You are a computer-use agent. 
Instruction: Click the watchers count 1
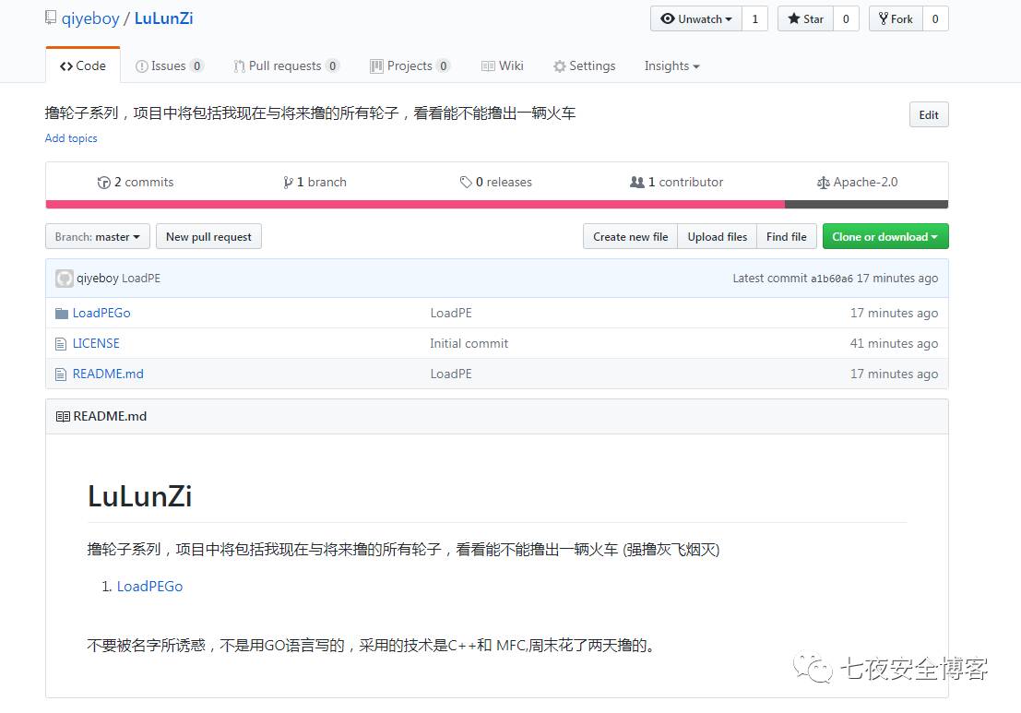pyautogui.click(x=755, y=18)
